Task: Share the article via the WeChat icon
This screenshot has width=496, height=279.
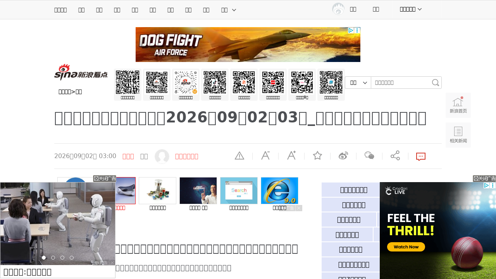Action: (369, 156)
